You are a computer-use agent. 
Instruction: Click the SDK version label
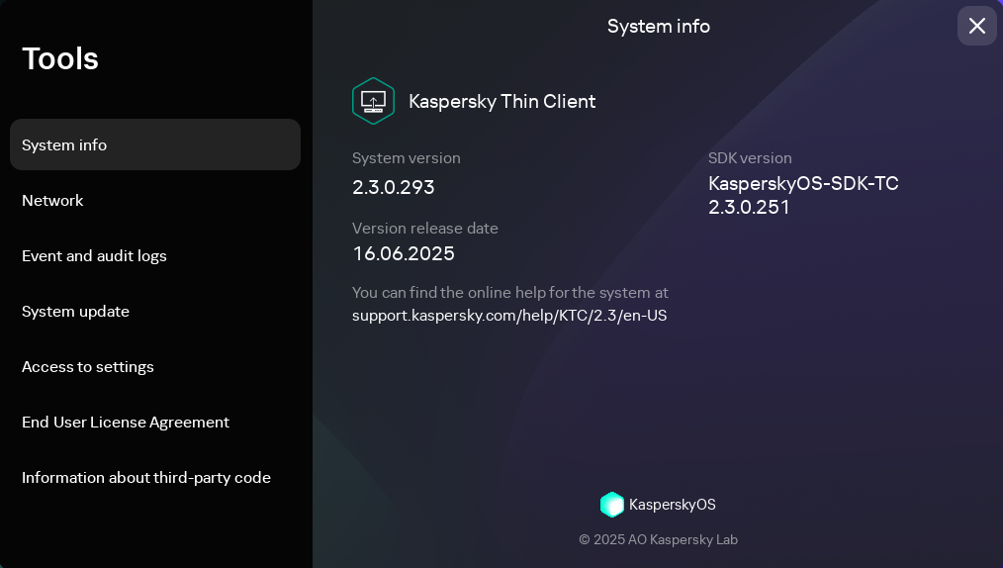click(x=750, y=157)
